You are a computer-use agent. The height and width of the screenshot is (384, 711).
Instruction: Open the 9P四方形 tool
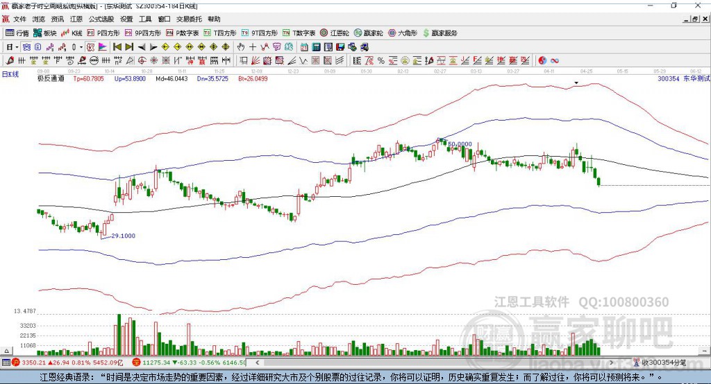(143, 33)
